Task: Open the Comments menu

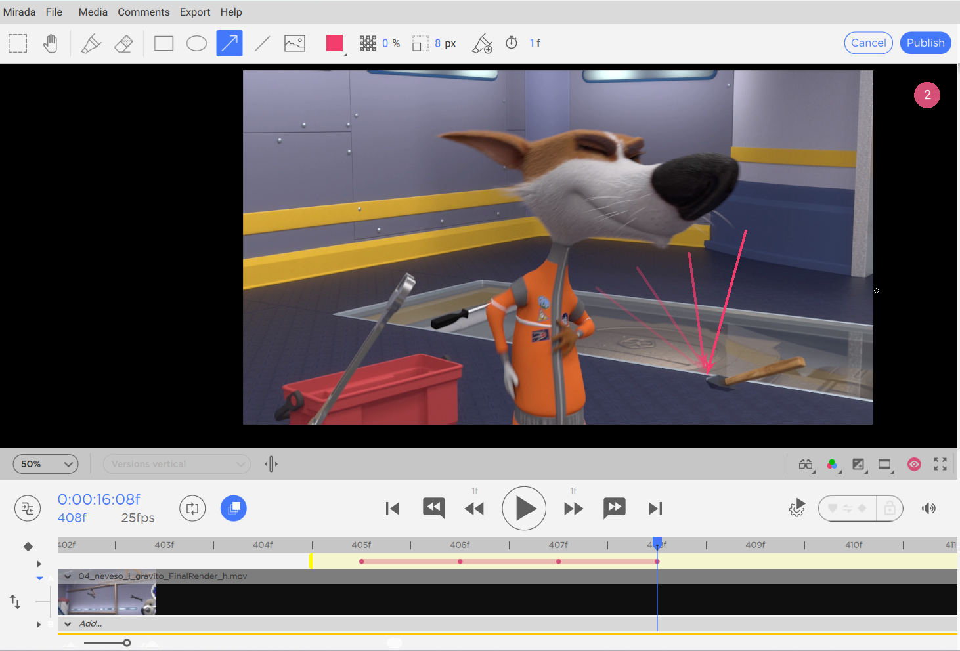Action: [144, 12]
